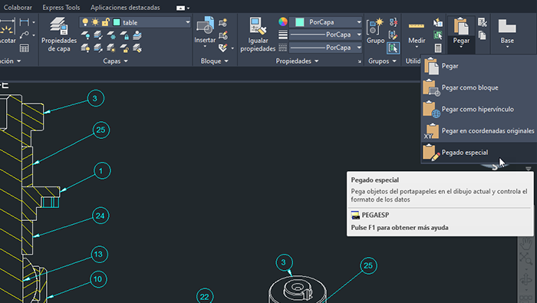537x303 pixels.
Task: Toggle the table layer lock icon
Action: [106, 22]
